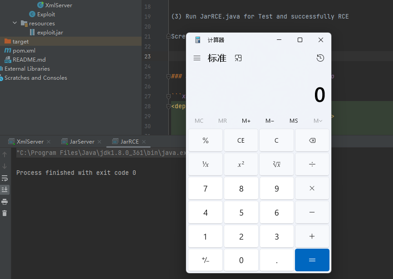
Task: Collapse the resources folder in project tree
Action: tap(15, 23)
